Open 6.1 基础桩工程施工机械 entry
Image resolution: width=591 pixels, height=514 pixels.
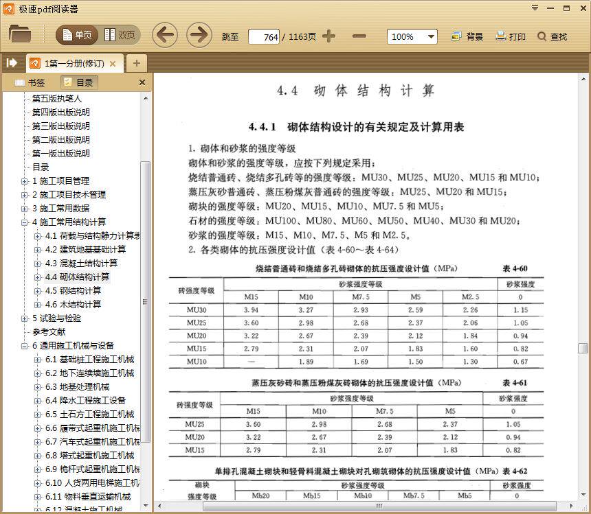pos(90,360)
